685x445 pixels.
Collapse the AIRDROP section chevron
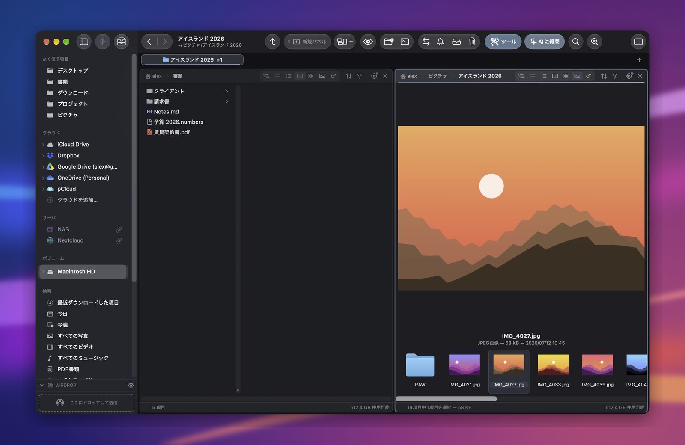click(x=42, y=385)
